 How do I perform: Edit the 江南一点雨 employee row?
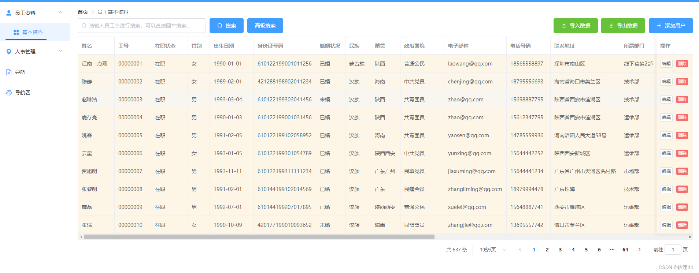(666, 64)
